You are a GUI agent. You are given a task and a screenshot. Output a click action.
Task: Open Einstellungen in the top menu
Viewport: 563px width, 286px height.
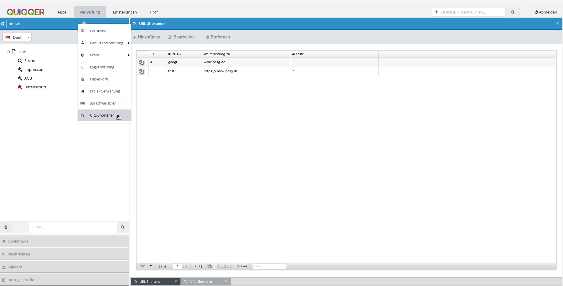click(125, 12)
